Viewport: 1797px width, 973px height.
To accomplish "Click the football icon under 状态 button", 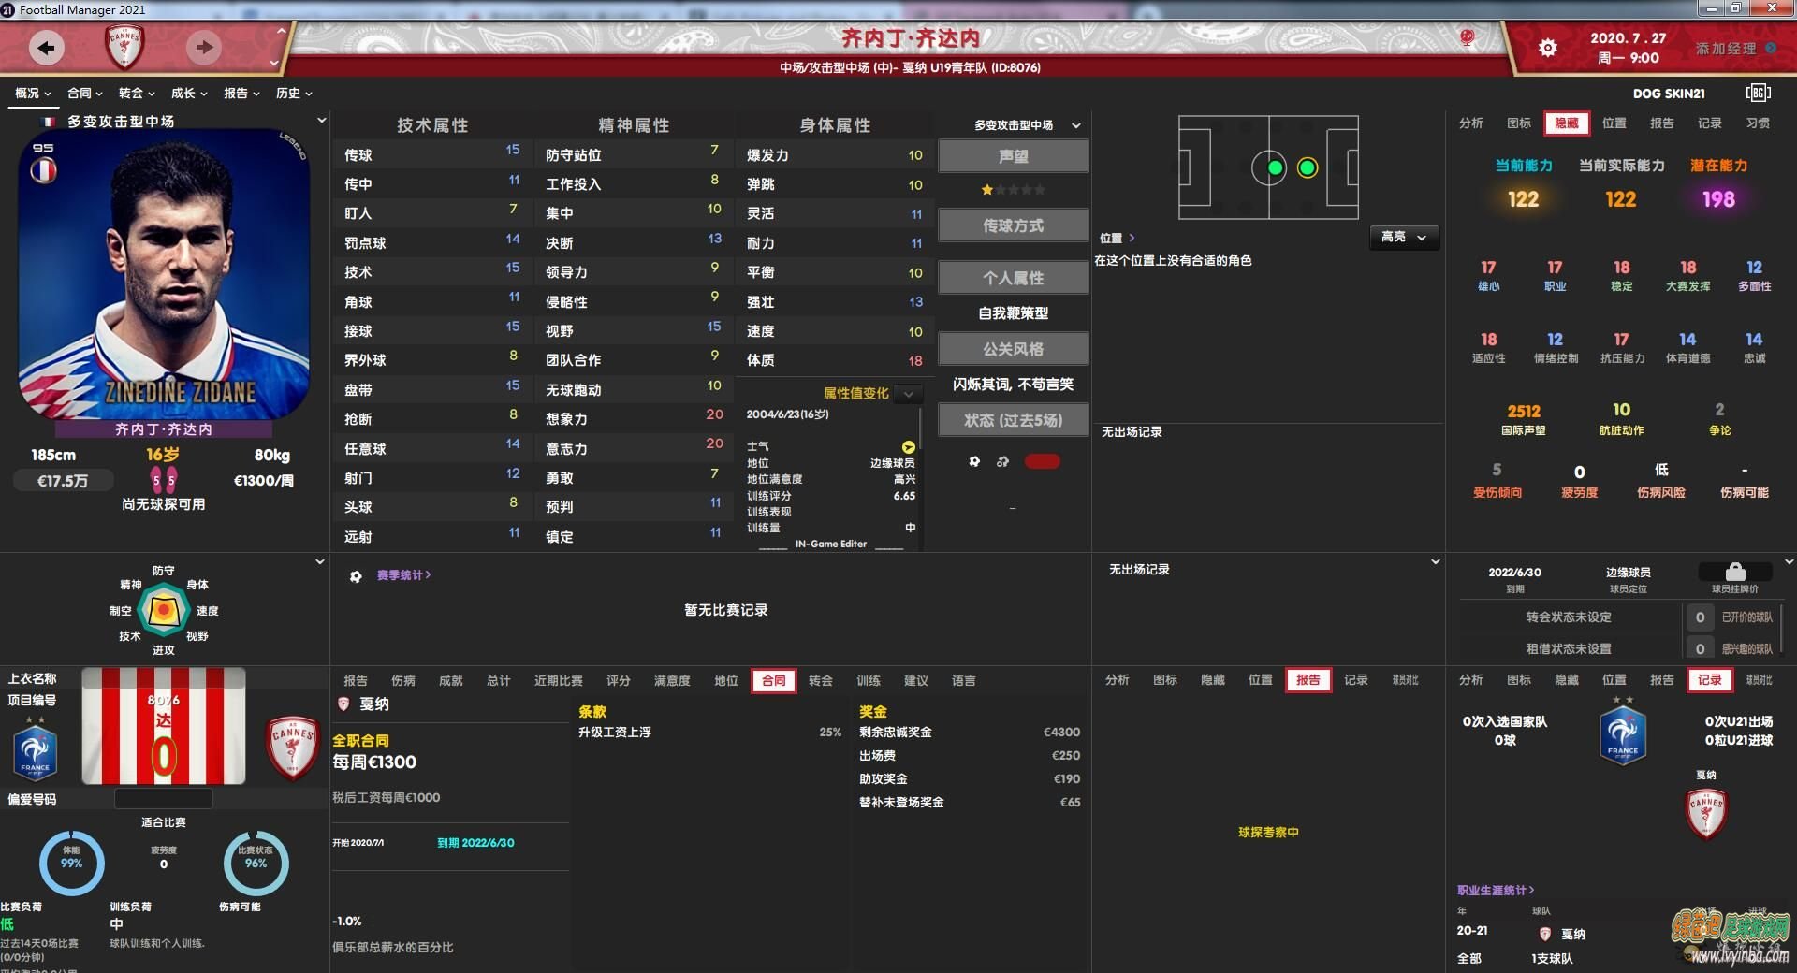I will (x=974, y=461).
